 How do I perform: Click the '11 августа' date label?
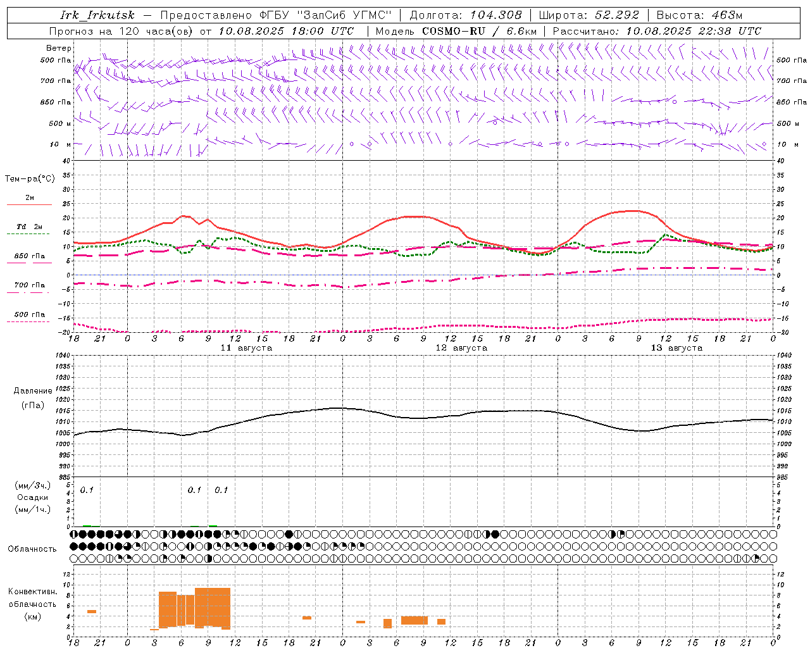(x=246, y=348)
